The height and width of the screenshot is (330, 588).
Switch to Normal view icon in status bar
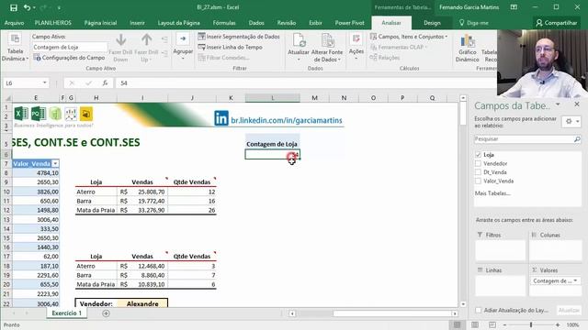(x=458, y=324)
